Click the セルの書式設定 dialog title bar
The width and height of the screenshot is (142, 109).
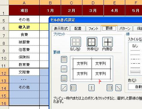pyautogui.click(x=95, y=20)
